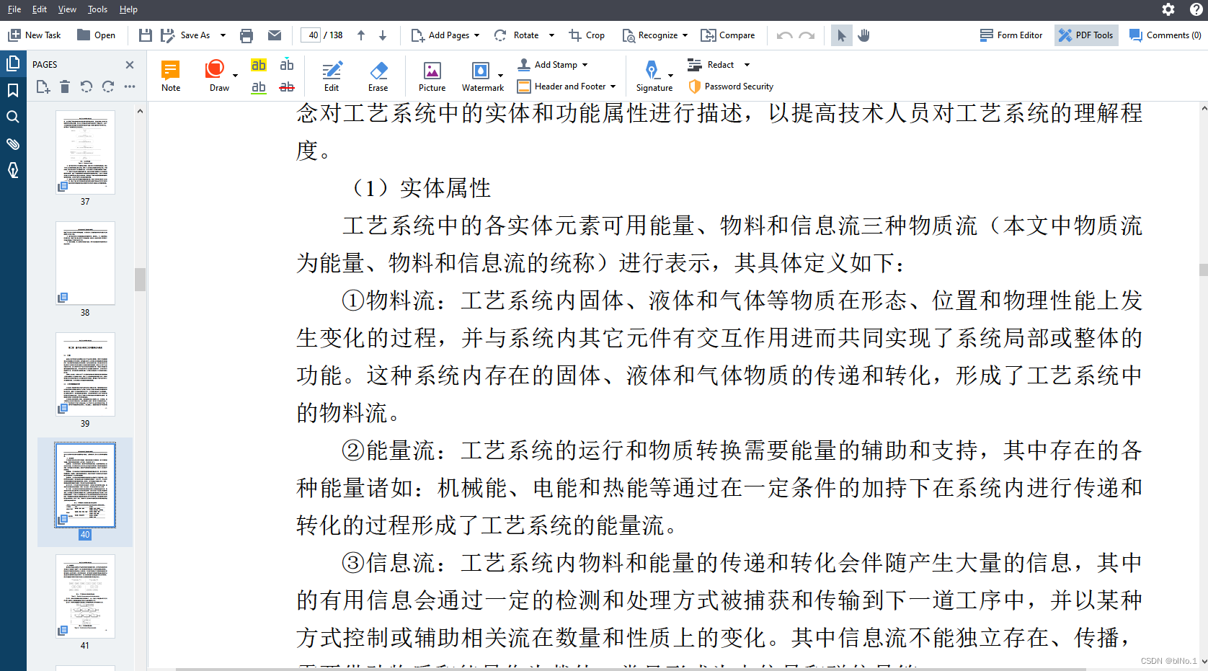Open the Search panel
The width and height of the screenshot is (1208, 671).
pyautogui.click(x=13, y=117)
